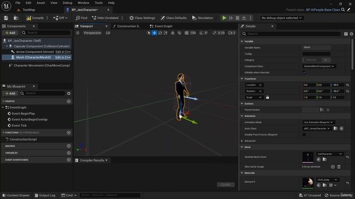Open the Lit view mode dropdown
This screenshot has height=199, width=355.
[108, 33]
